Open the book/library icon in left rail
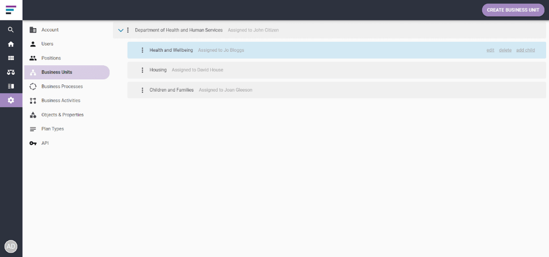 click(x=11, y=86)
